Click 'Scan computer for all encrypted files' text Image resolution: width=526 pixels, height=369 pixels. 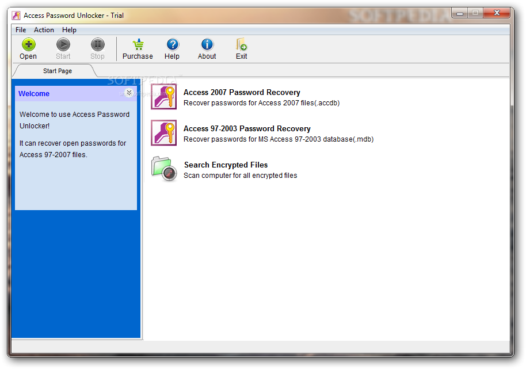click(x=240, y=176)
